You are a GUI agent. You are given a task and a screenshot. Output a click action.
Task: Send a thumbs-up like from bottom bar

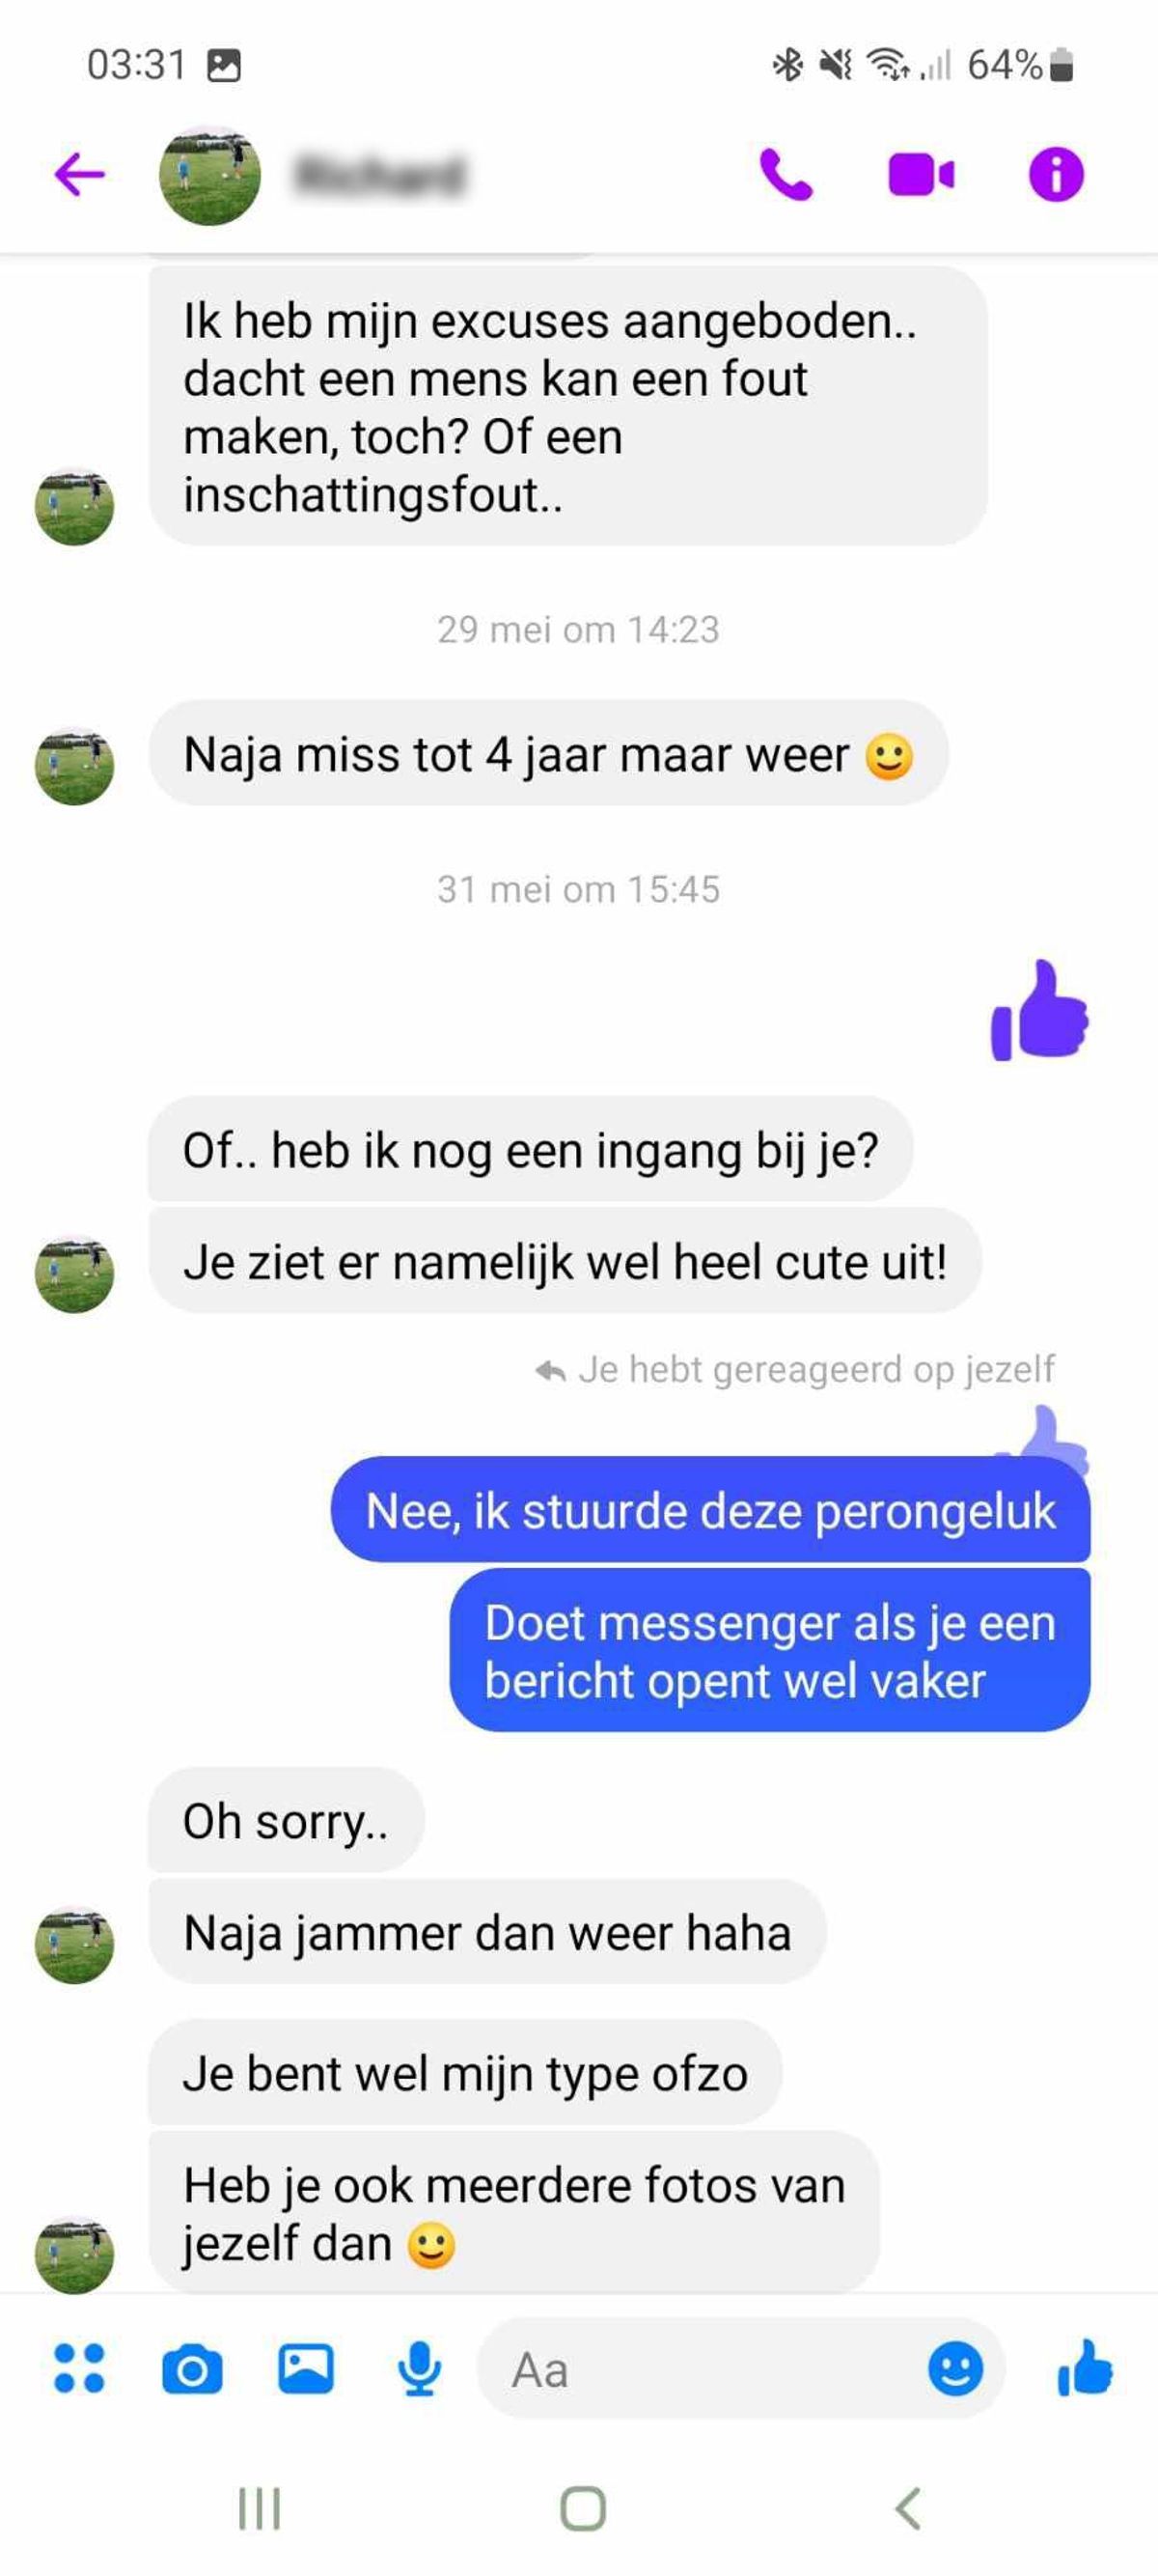[1085, 2368]
